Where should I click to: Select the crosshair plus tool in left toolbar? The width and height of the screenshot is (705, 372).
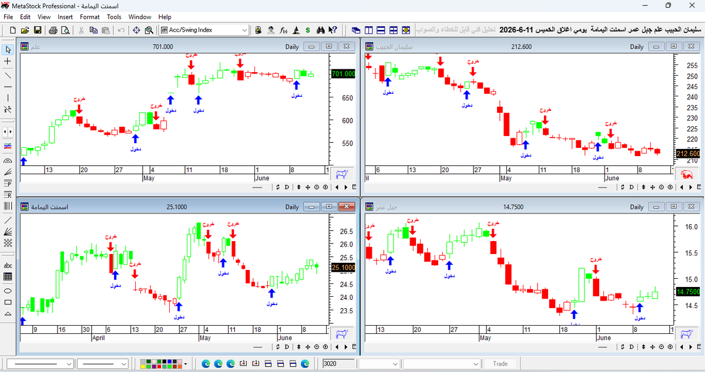(8, 61)
